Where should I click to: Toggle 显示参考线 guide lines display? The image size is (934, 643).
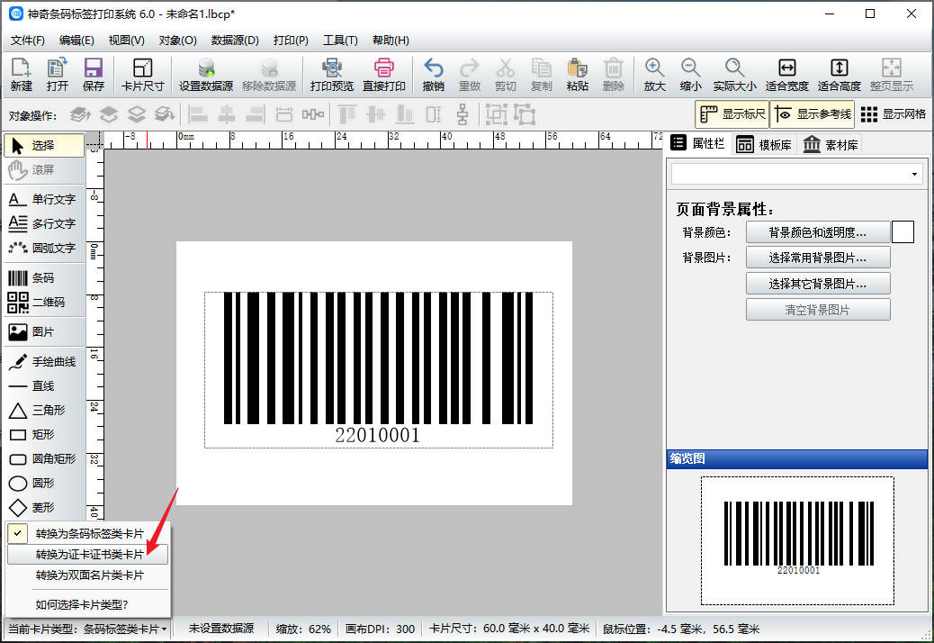point(812,114)
